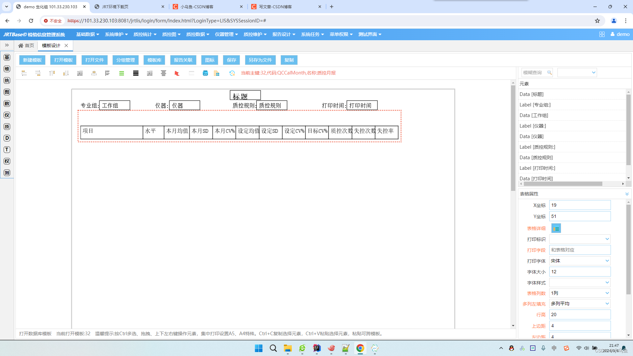Open Chrome from the Windows taskbar
This screenshot has height=356, width=633.
(360, 348)
